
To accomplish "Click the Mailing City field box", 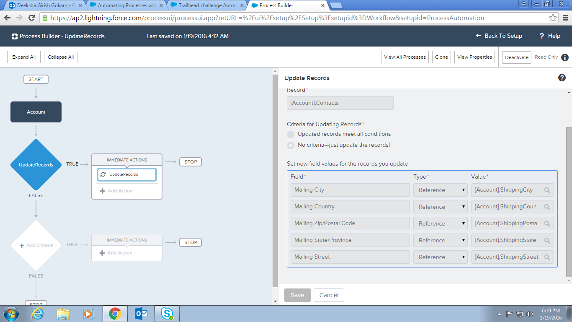I will click(x=350, y=190).
